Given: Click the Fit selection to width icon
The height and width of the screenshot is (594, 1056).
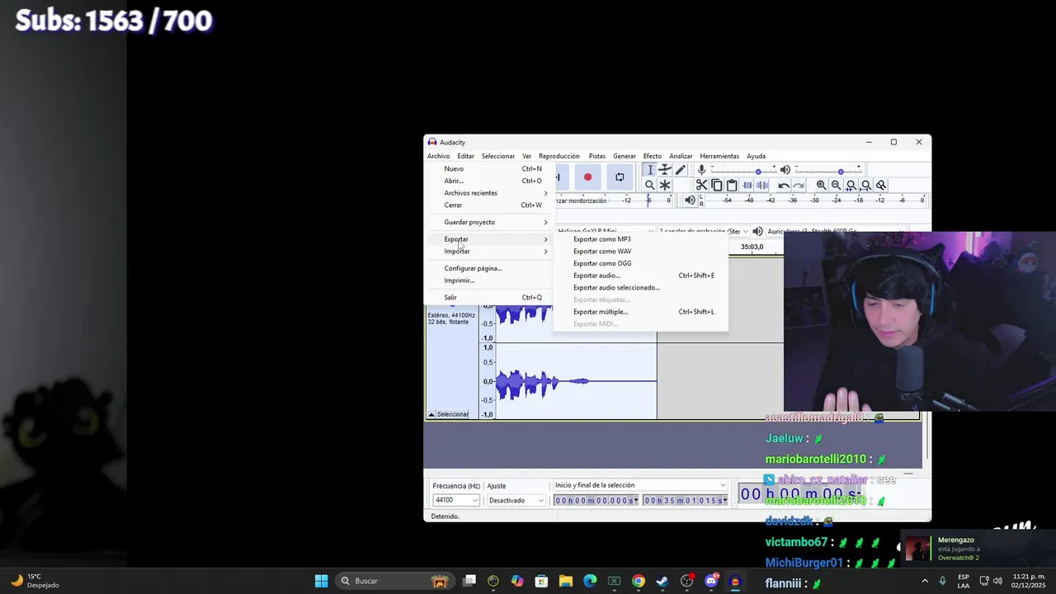Looking at the screenshot, I should coord(851,185).
